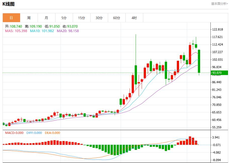The width and height of the screenshot is (230, 163).
Task: Click the 122.818 price axis label
Action: (x=217, y=29)
